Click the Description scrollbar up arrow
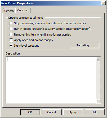 tap(98, 59)
